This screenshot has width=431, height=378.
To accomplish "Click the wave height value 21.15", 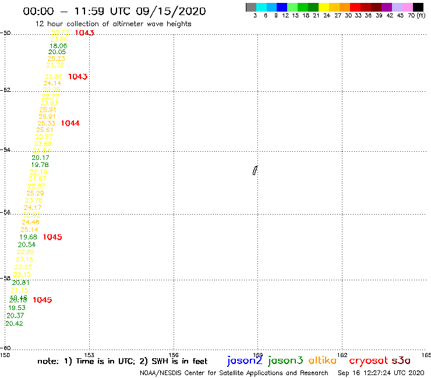I will (20, 290).
